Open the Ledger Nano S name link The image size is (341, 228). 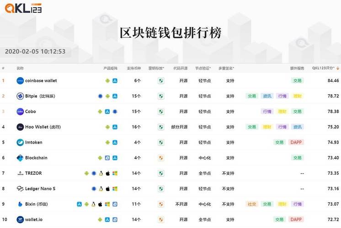click(x=40, y=188)
